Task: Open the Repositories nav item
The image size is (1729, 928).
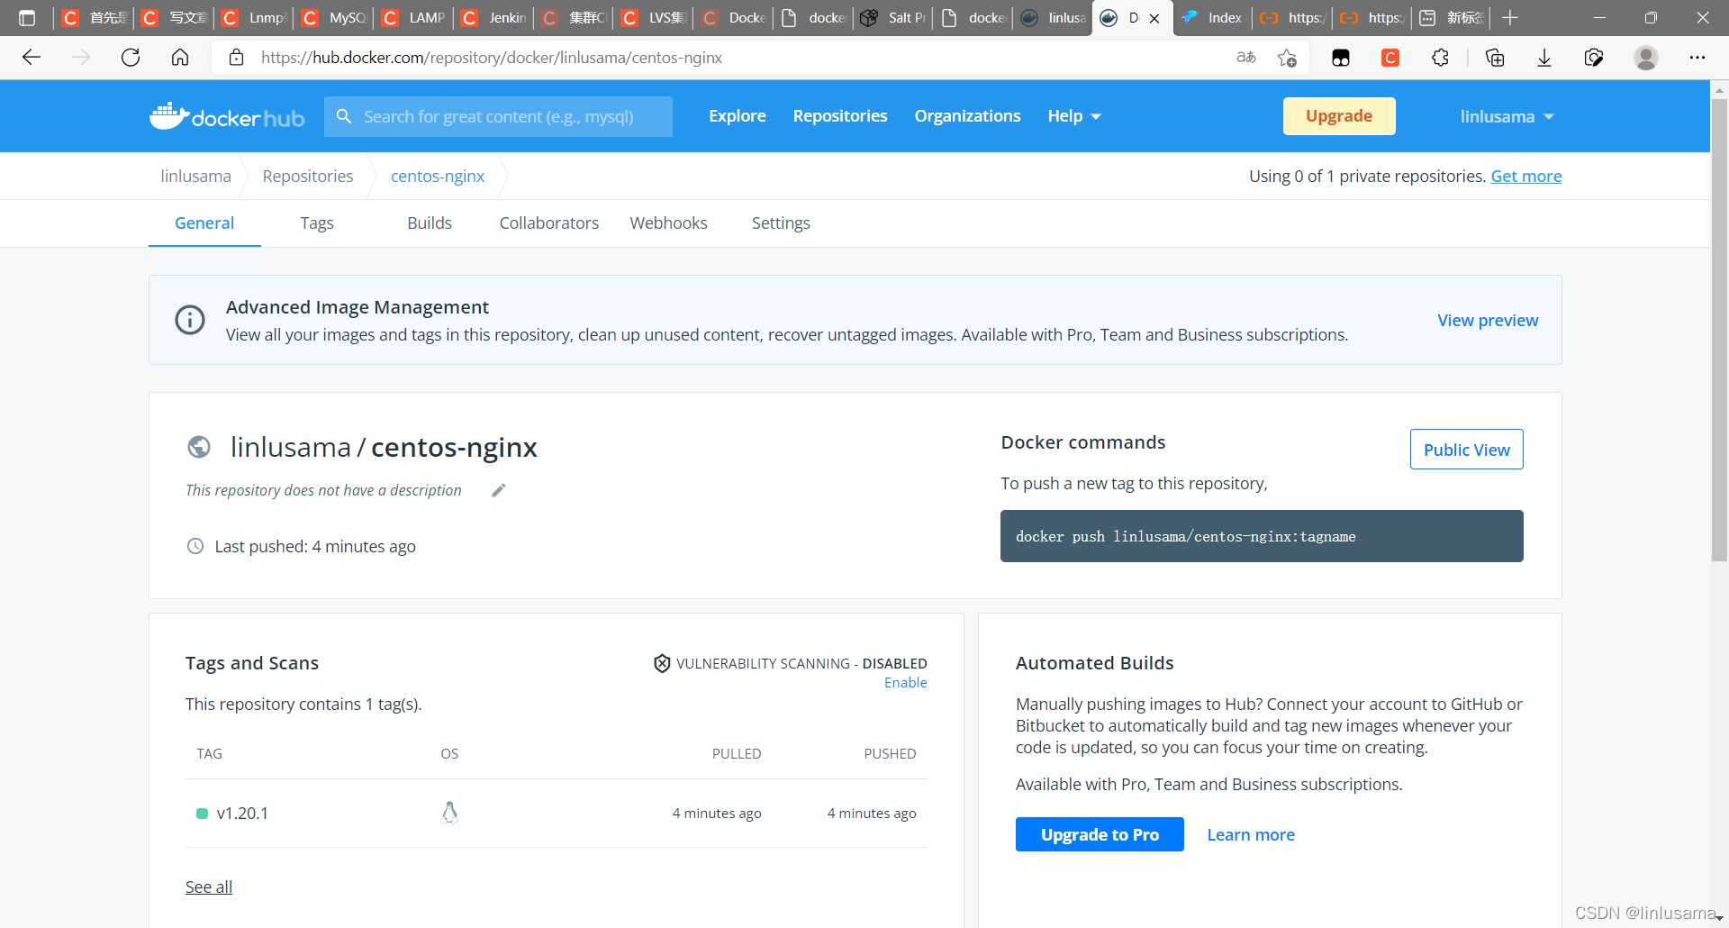Action: 840,116
